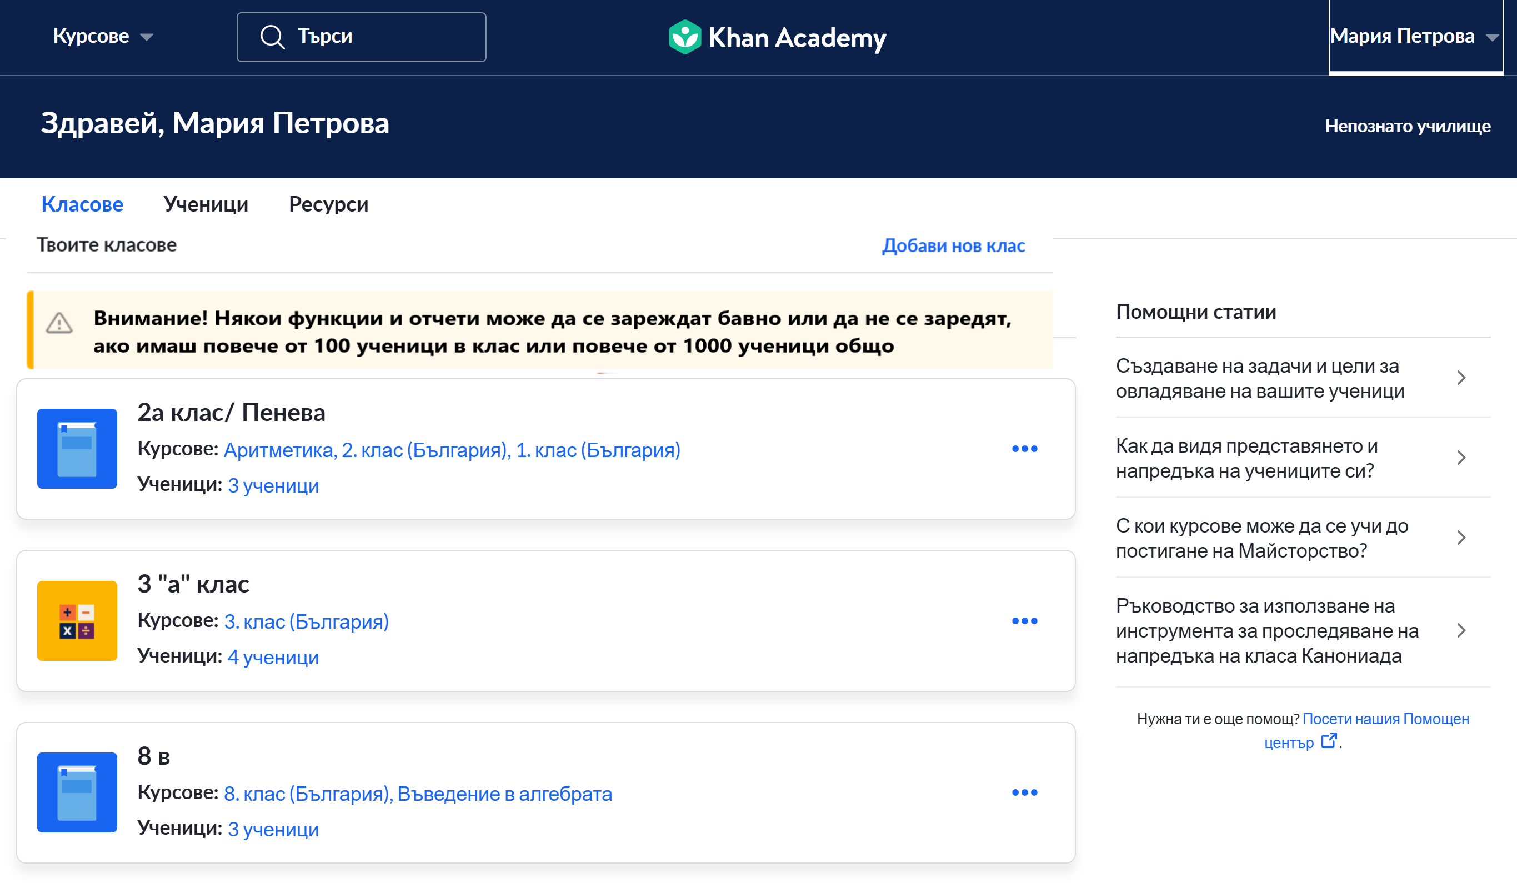
Task: Click Здравей, Мария Петрова greeting
Action: 215,123
